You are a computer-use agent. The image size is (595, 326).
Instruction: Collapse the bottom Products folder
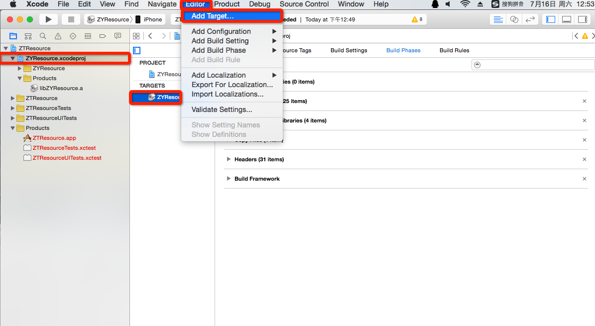point(13,128)
